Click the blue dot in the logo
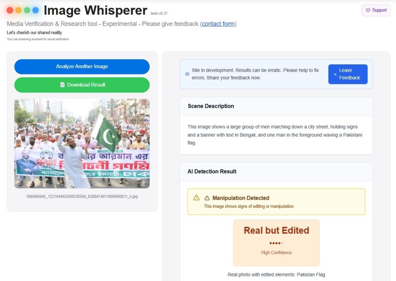 tap(36, 10)
